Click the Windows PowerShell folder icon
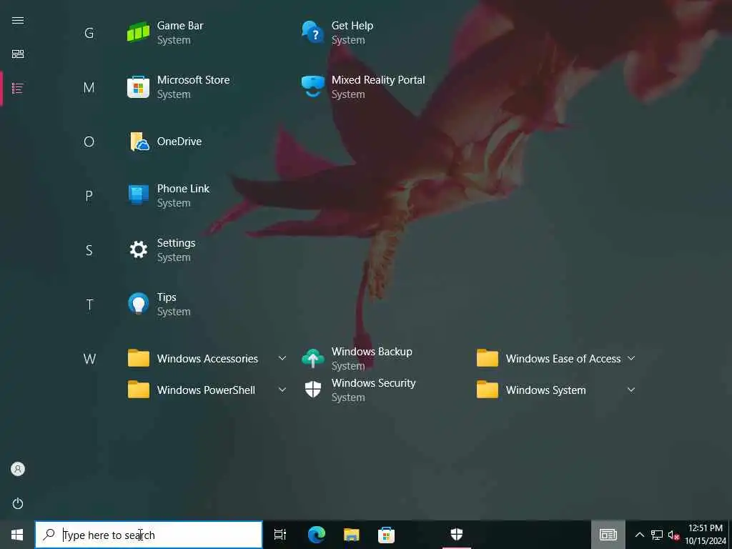Viewport: 732px width, 549px height. click(x=138, y=390)
